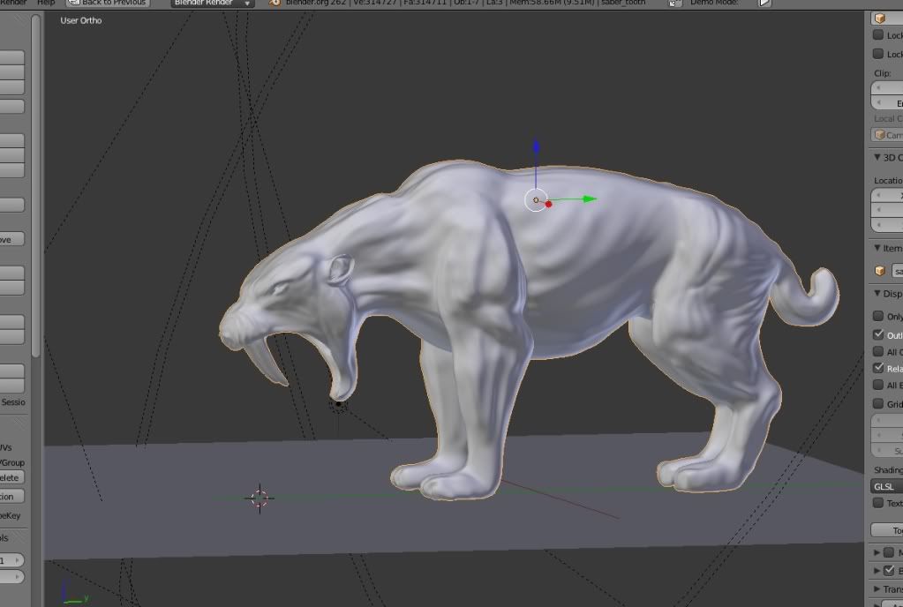Enable the All Edges checkbox

(x=878, y=385)
